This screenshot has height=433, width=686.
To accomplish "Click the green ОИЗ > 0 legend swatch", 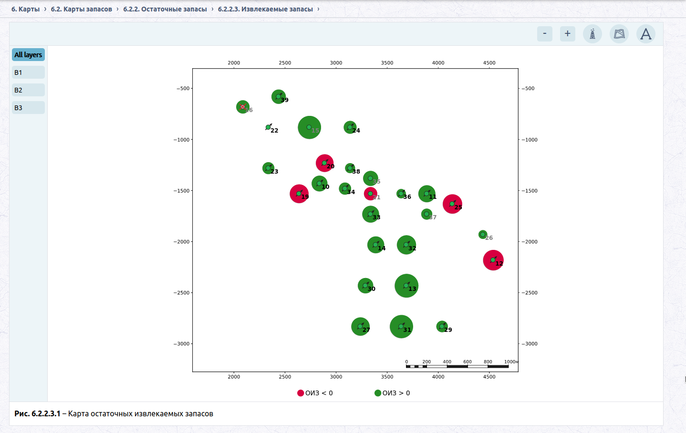I will (x=378, y=393).
